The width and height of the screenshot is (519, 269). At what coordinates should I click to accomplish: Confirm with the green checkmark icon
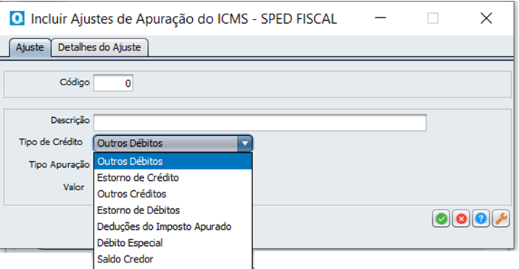pos(441,218)
